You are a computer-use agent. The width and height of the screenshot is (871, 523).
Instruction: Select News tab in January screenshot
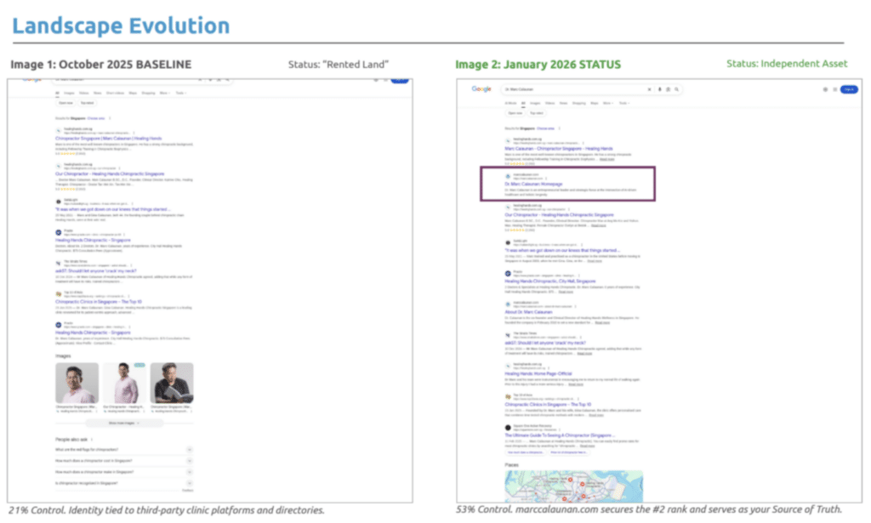click(563, 103)
